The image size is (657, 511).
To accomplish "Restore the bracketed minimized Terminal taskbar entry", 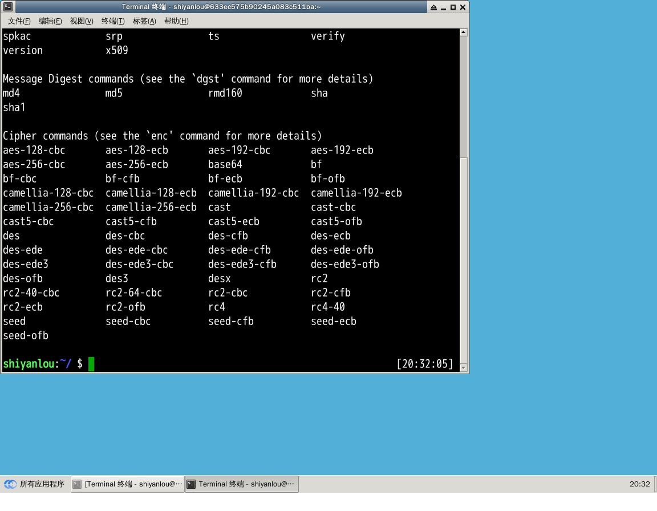I will coord(128,484).
